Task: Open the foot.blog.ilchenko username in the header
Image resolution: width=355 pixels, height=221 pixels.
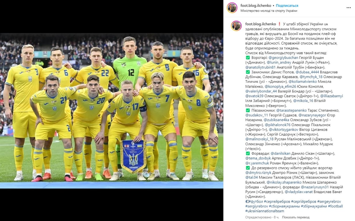Action: [256, 5]
